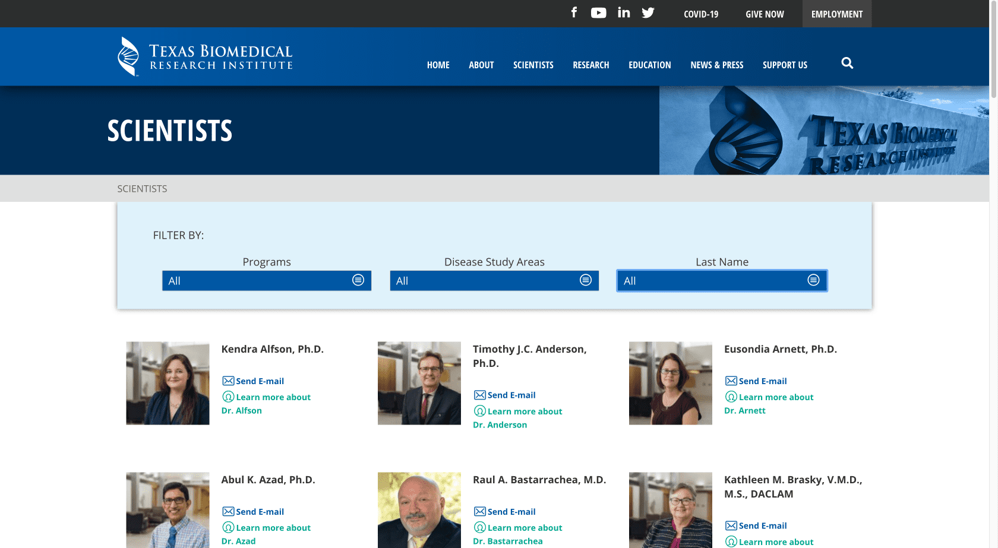This screenshot has height=548, width=998.
Task: Click envelope icon for Raul A. Bastarrachea
Action: click(480, 512)
